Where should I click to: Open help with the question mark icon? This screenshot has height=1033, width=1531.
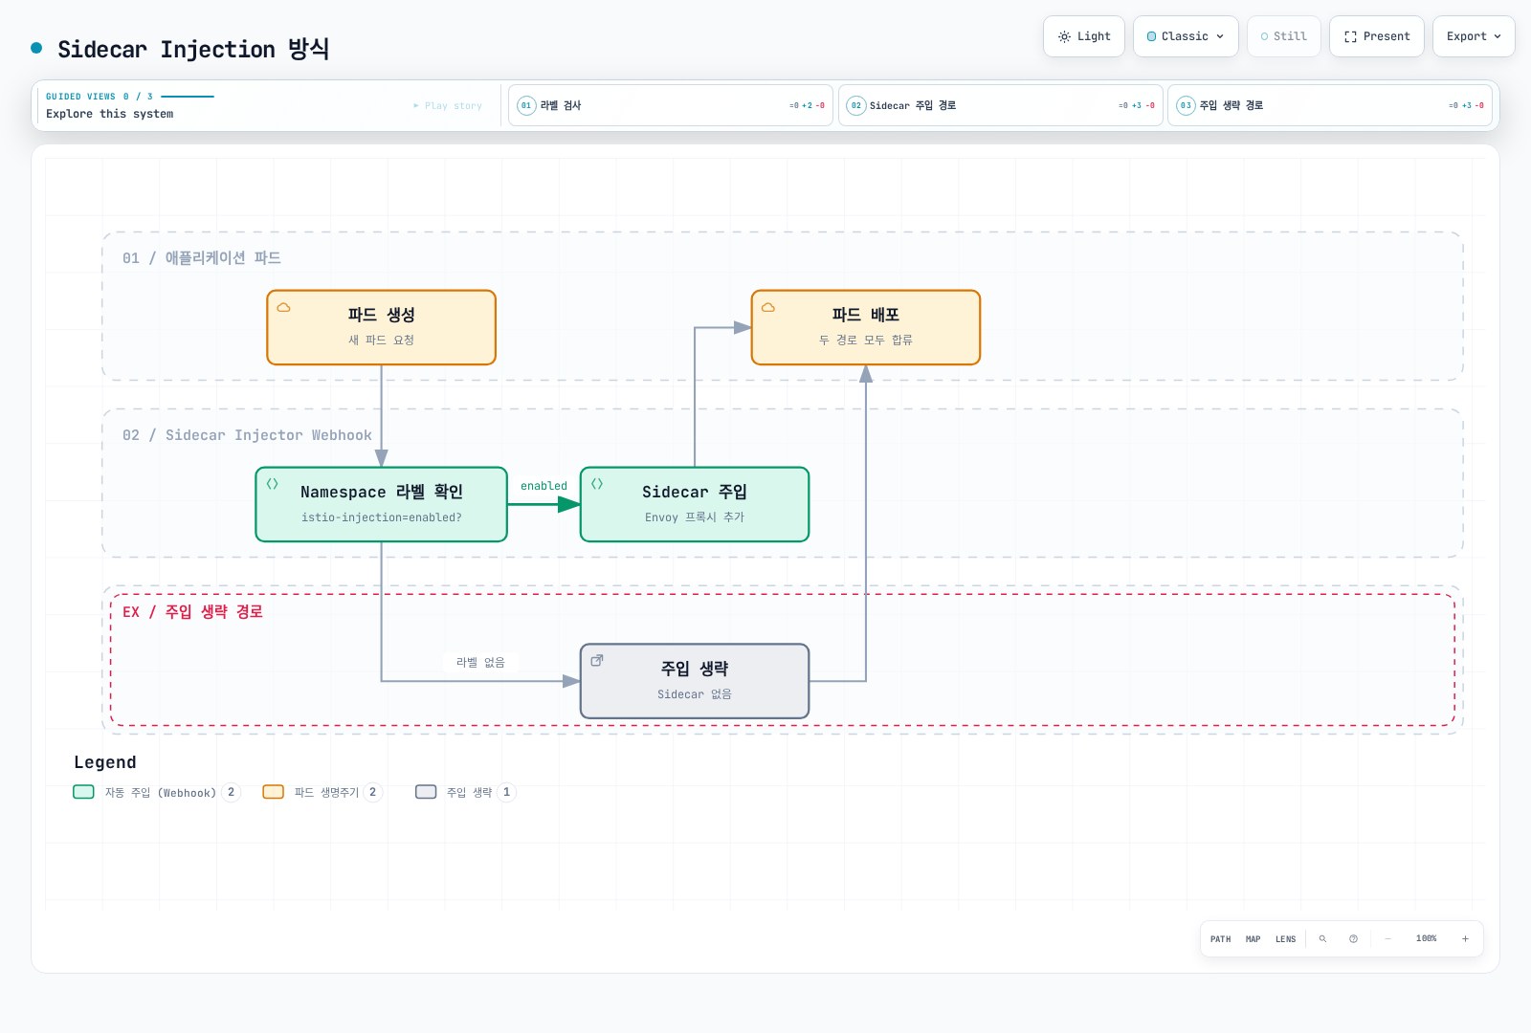click(x=1353, y=939)
